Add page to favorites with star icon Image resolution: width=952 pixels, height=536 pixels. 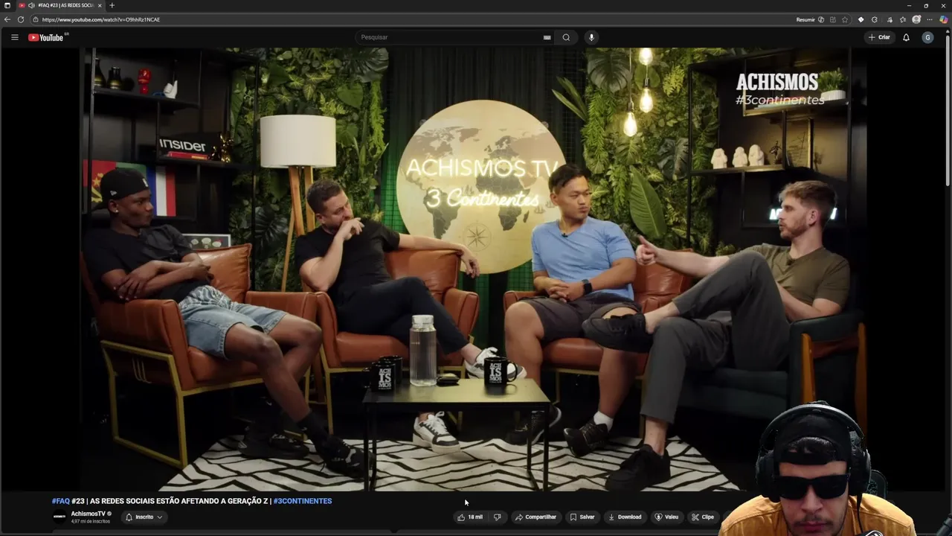click(x=844, y=19)
